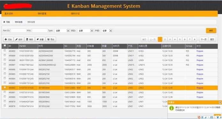Click the pencil icon Edit toolbar button
Image resolution: width=222 pixels, height=119 pixels.
click(x=19, y=39)
